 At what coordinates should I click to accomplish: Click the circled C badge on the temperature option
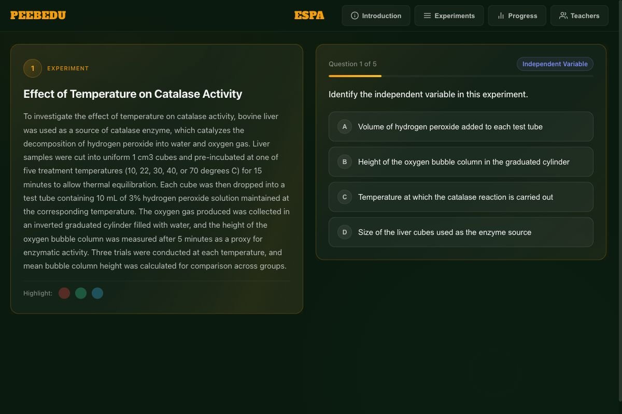pyautogui.click(x=344, y=197)
